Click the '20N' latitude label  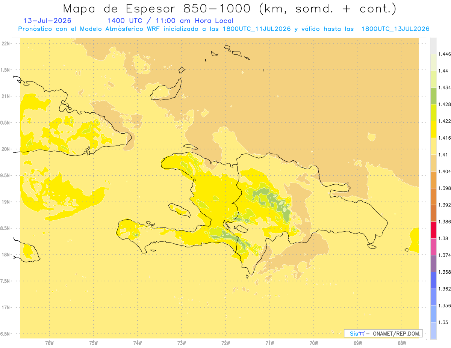click(x=6, y=149)
